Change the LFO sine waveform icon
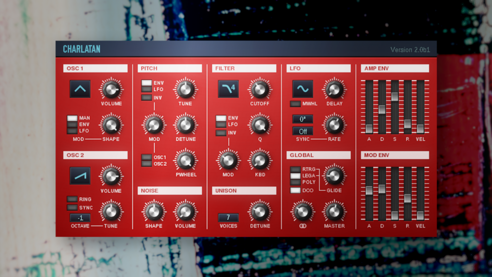Image resolution: width=492 pixels, height=277 pixels. 303,89
